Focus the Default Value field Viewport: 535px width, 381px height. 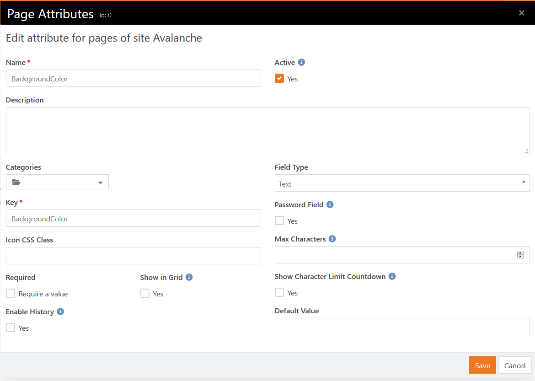click(x=402, y=327)
